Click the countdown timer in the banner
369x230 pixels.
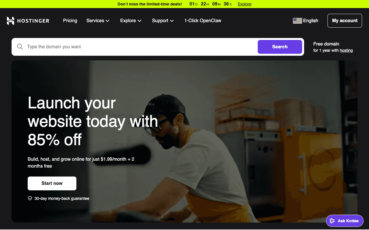pyautogui.click(x=210, y=4)
